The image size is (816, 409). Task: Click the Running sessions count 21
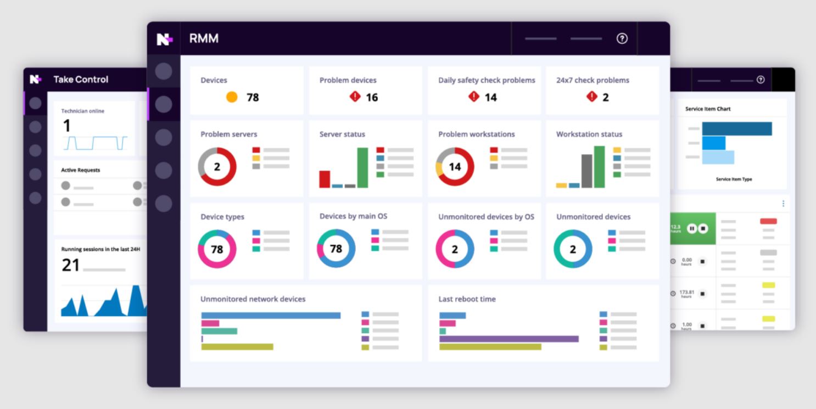click(71, 265)
